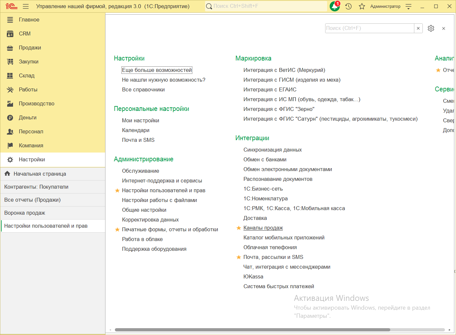
Task: Open Интеграция с ВетИС (Меркурий)
Action: tap(284, 70)
